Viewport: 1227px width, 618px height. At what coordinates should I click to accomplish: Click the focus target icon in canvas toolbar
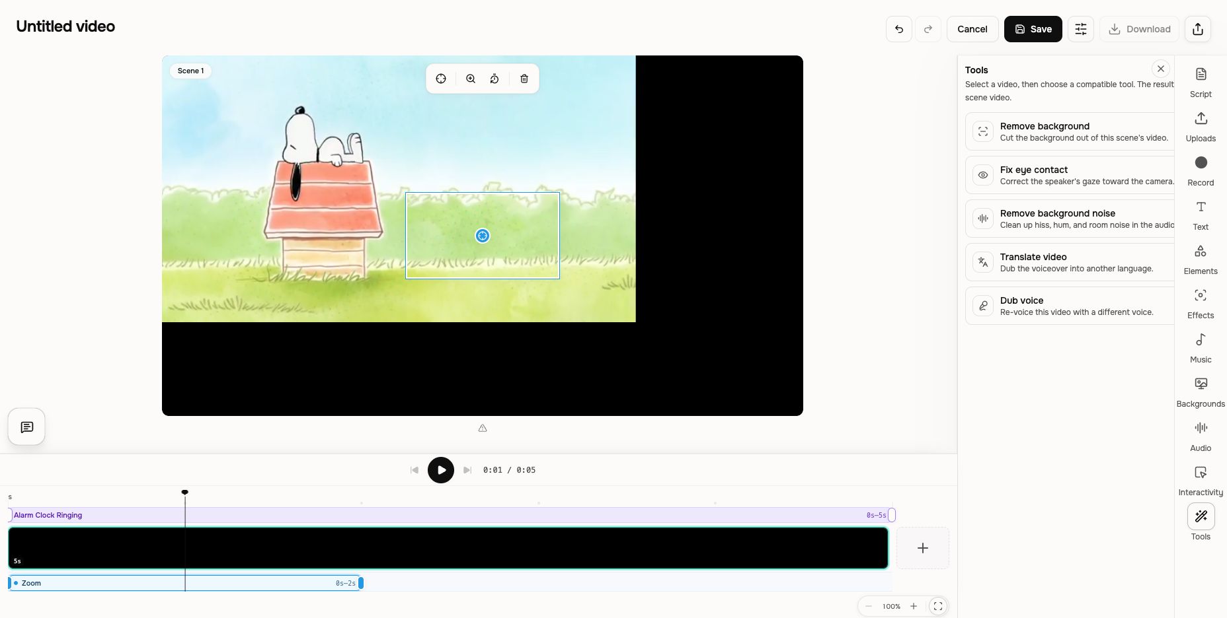pos(441,79)
